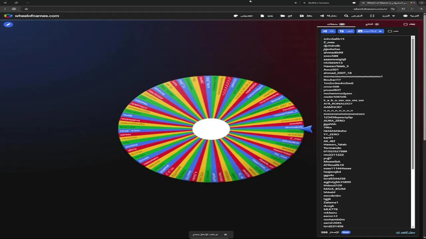Image resolution: width=426 pixels, height=239 pixels.
Task: Open the Customize palette option
Action: tap(243, 16)
